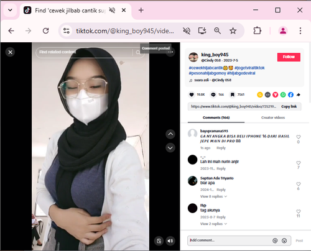Mute-site icon on the TikTok tab
The height and width of the screenshot is (251, 311).
(112, 10)
